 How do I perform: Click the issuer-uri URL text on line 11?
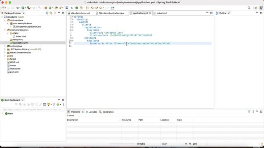click(x=138, y=43)
